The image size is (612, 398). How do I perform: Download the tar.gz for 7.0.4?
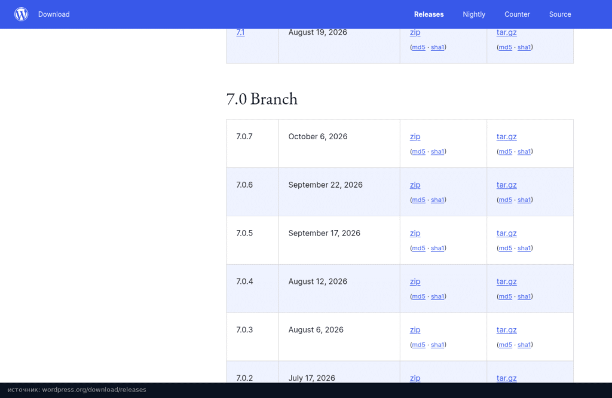(507, 281)
